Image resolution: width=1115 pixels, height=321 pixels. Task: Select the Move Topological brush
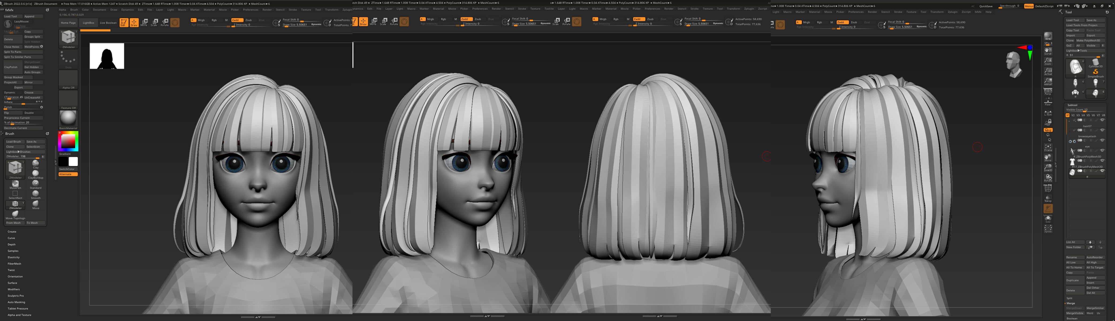pyautogui.click(x=15, y=215)
